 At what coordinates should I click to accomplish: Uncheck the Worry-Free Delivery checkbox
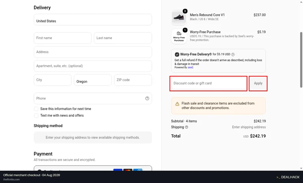pyautogui.click(x=177, y=55)
